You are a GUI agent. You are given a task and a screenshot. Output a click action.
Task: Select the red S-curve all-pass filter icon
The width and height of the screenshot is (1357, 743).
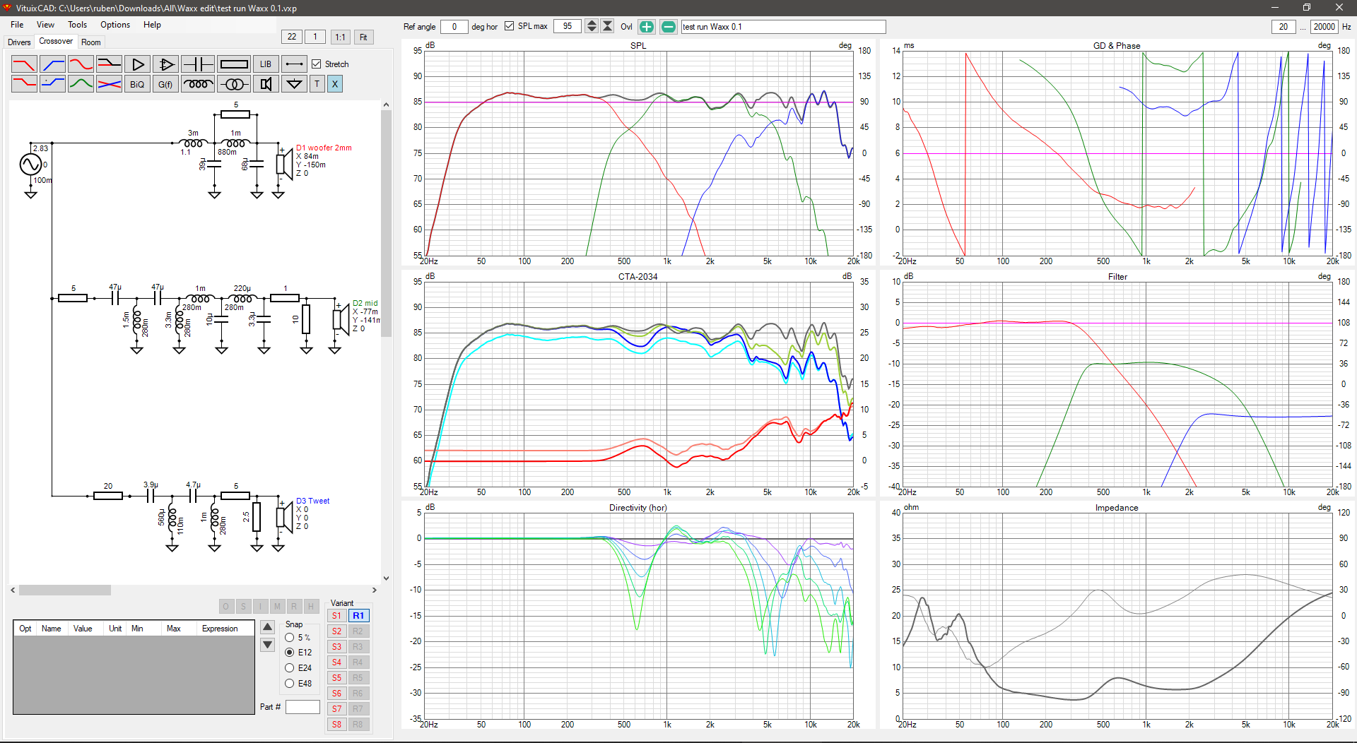(x=81, y=64)
